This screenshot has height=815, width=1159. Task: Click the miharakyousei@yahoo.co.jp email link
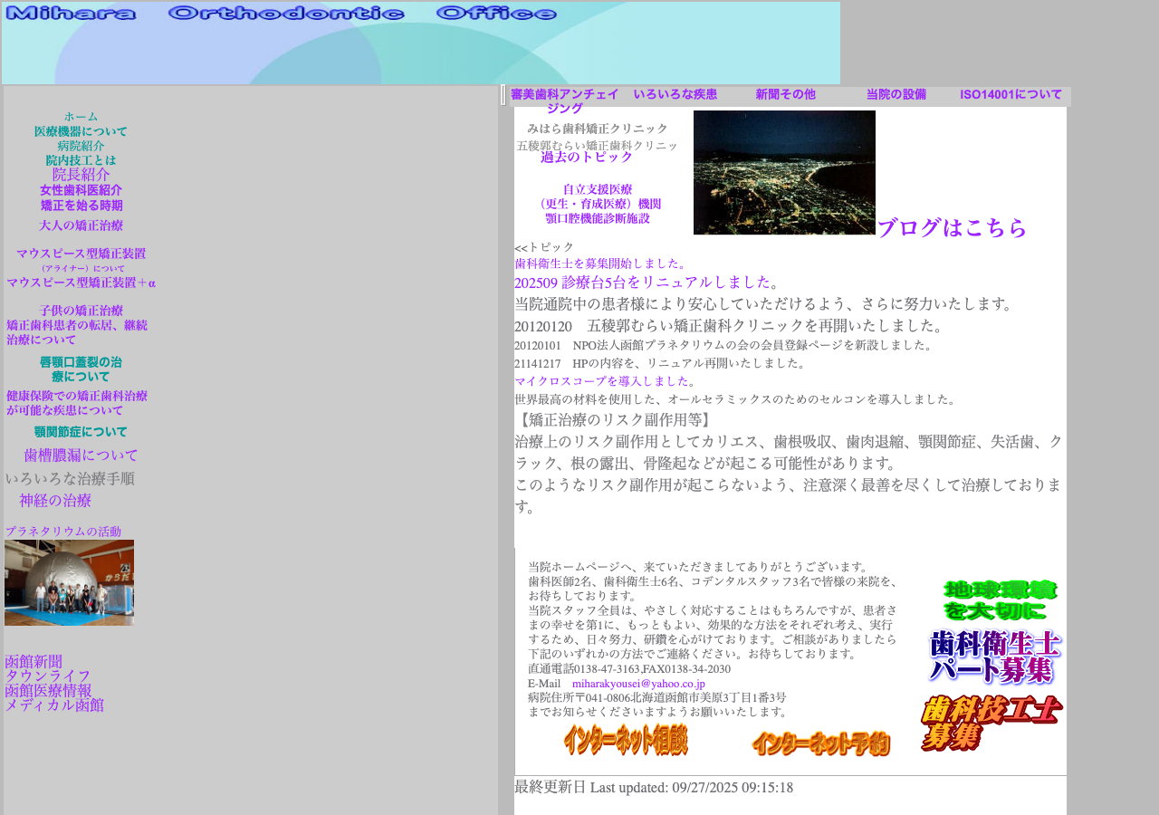coord(638,684)
